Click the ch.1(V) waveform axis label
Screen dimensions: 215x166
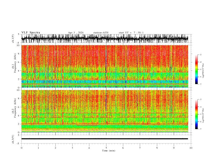[13, 39]
